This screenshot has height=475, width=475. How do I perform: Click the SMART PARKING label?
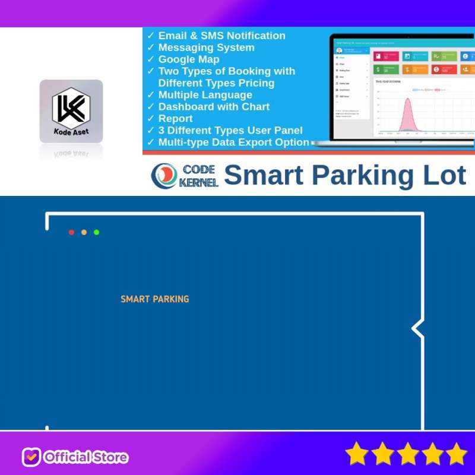point(154,299)
